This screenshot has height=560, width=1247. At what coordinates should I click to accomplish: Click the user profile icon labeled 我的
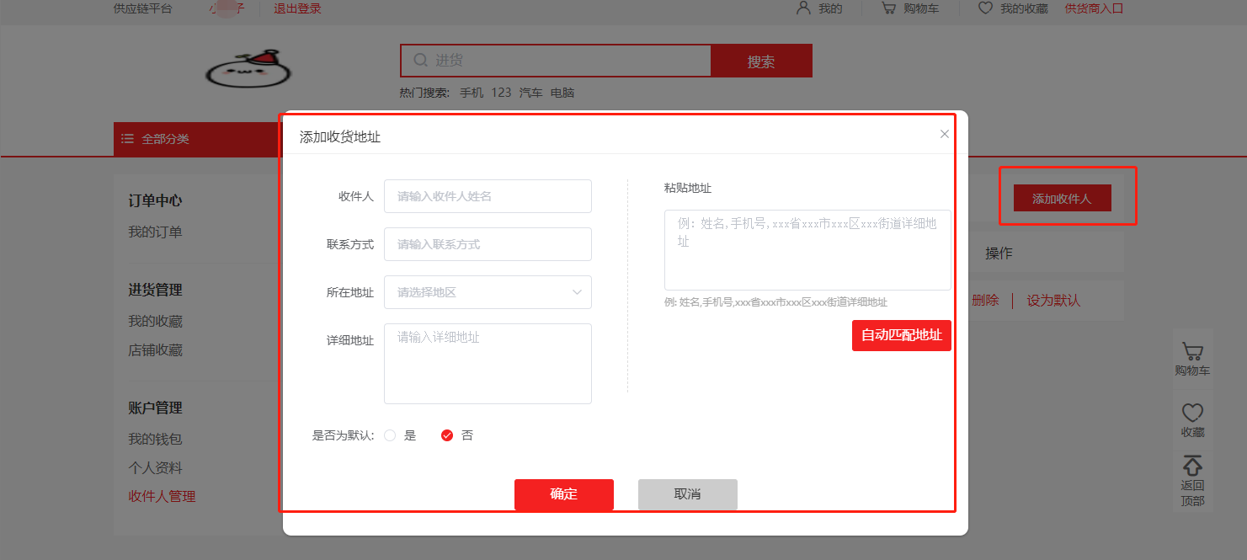tap(803, 8)
